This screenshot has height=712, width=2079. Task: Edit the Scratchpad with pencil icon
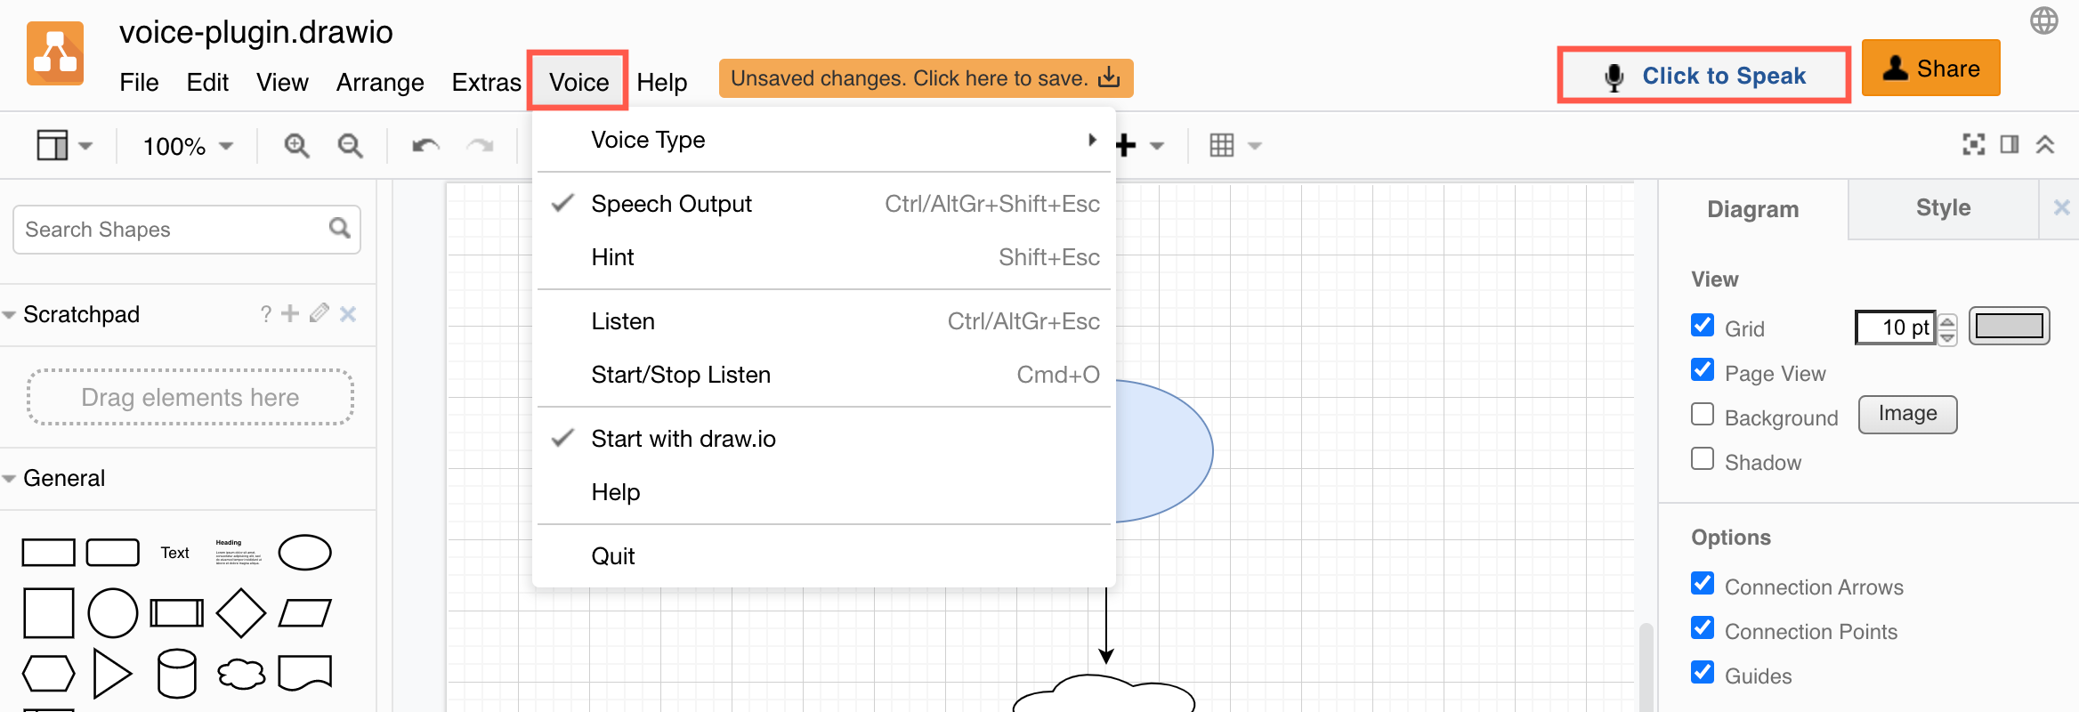pos(320,313)
